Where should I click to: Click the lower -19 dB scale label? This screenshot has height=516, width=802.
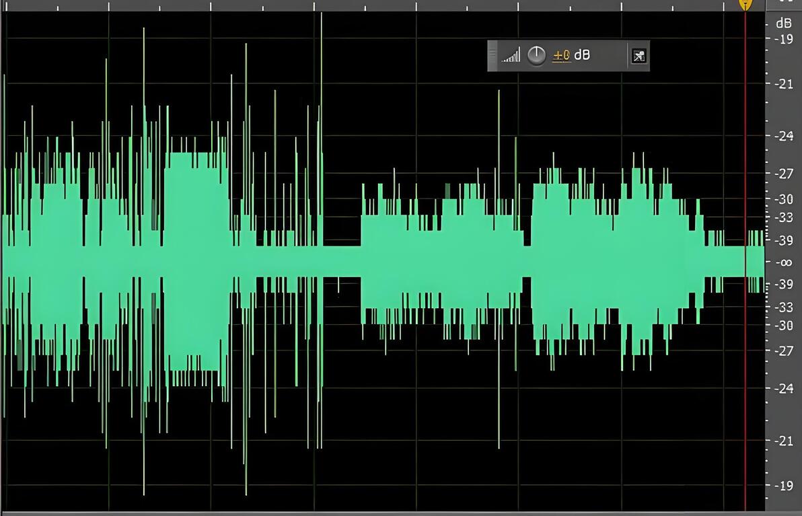pos(784,485)
